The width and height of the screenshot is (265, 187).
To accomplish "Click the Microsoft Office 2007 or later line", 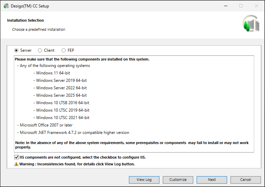I will click(x=46, y=125).
